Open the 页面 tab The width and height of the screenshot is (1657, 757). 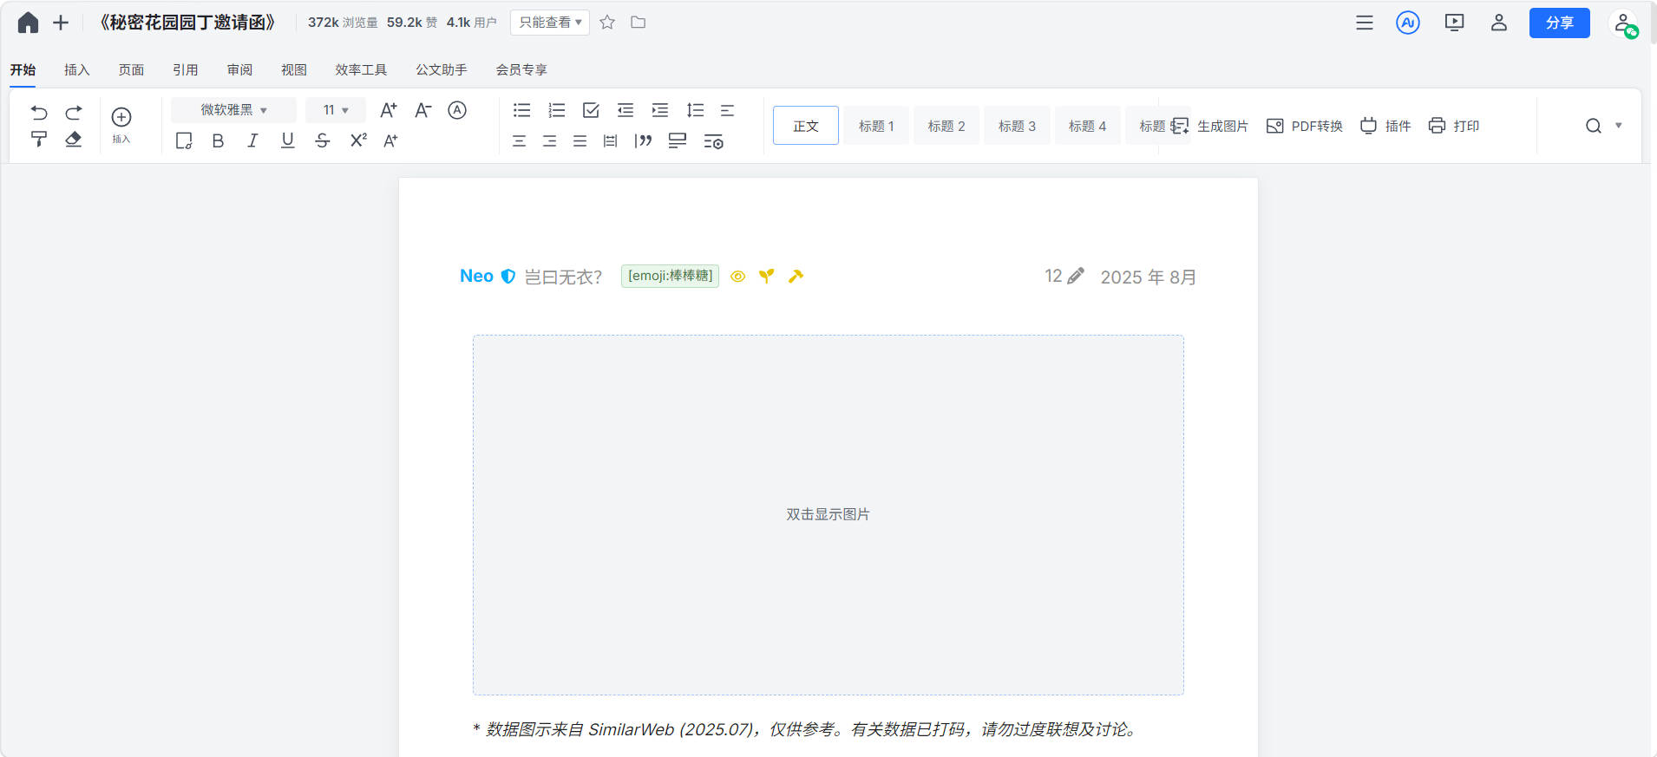click(x=131, y=69)
